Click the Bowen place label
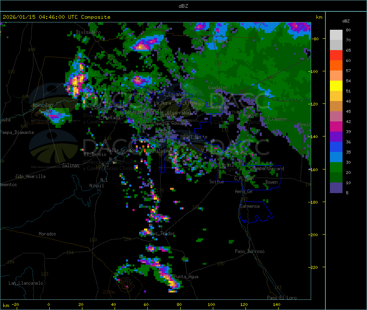Screen dimensions: 367x310 271,182
